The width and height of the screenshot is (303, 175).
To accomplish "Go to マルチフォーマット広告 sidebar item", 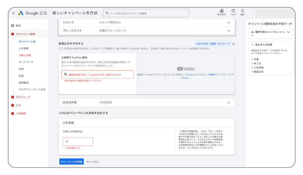I will point(32,89).
